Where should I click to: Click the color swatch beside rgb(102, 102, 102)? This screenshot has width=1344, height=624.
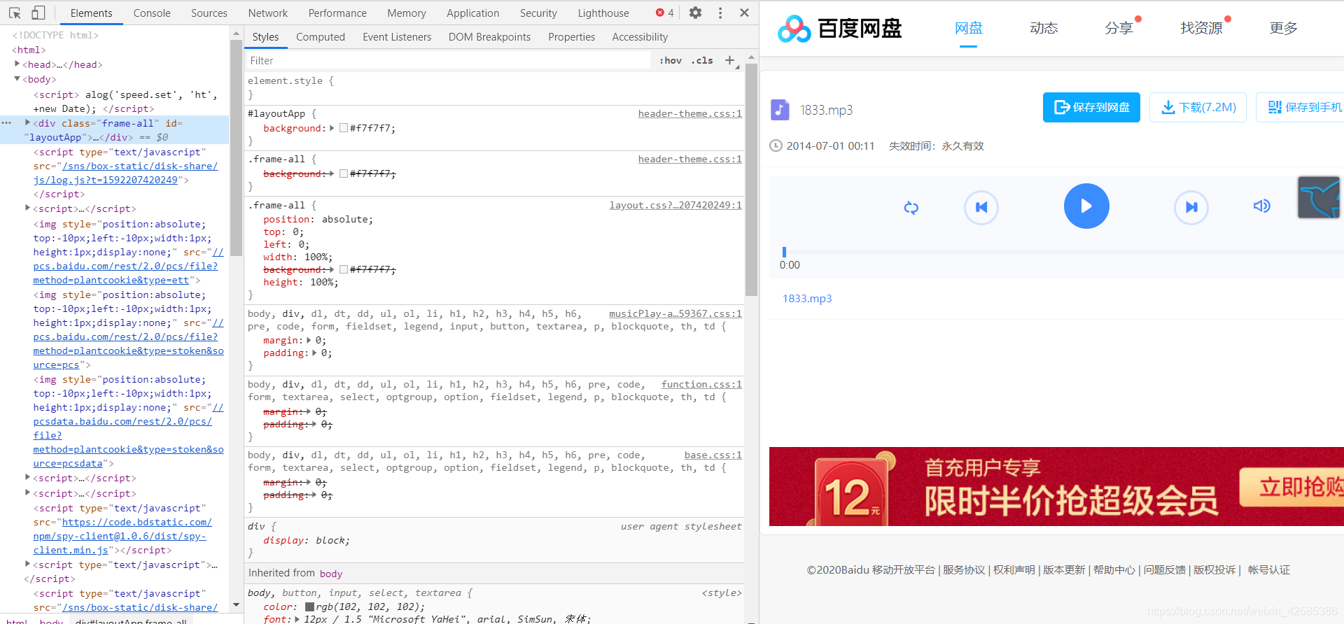pos(309,607)
